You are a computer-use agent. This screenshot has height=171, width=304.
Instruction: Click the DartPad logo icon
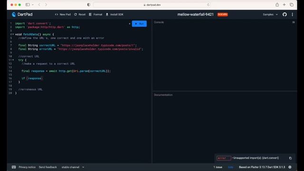pos(14,14)
